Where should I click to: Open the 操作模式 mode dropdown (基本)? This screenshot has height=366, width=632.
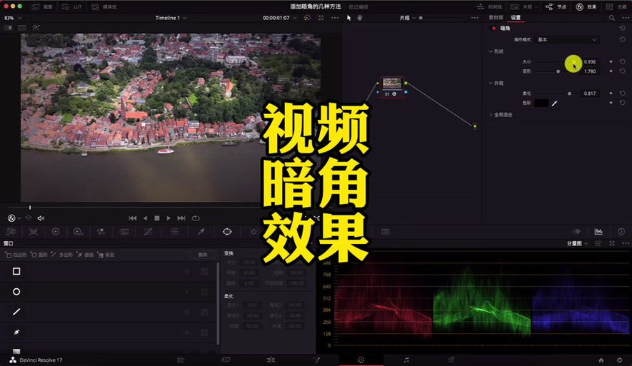click(567, 39)
